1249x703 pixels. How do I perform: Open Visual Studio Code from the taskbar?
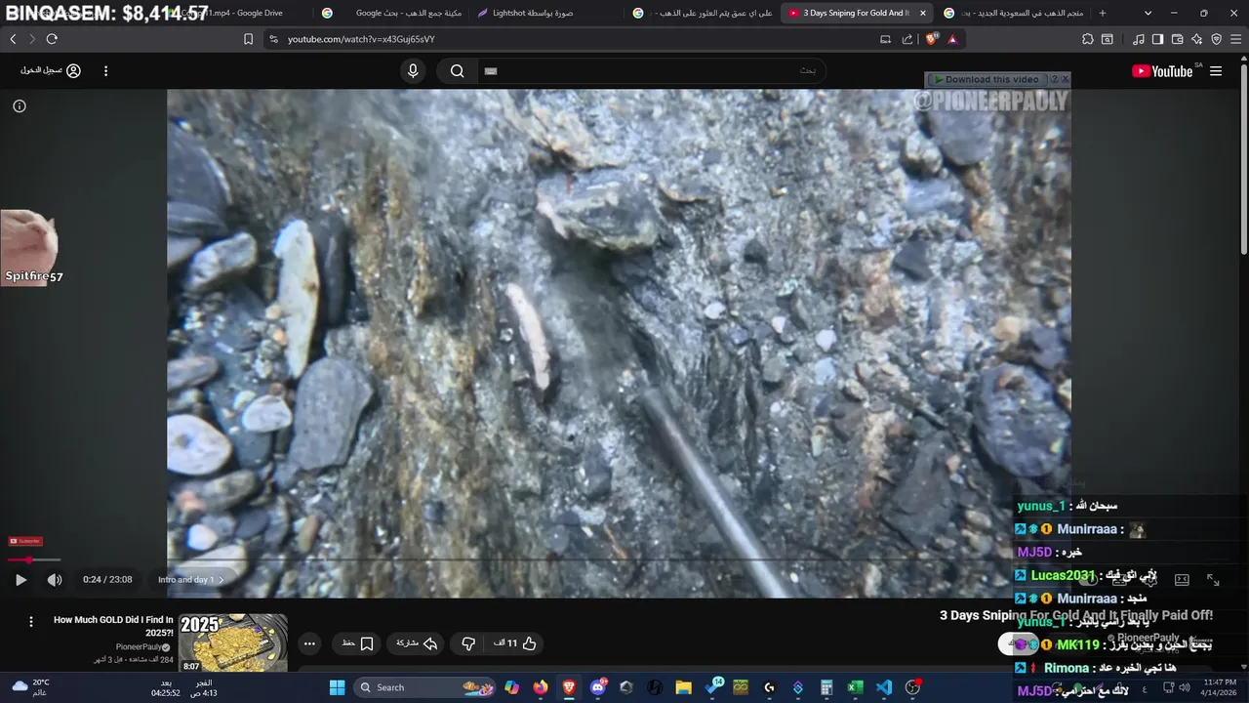point(884,687)
